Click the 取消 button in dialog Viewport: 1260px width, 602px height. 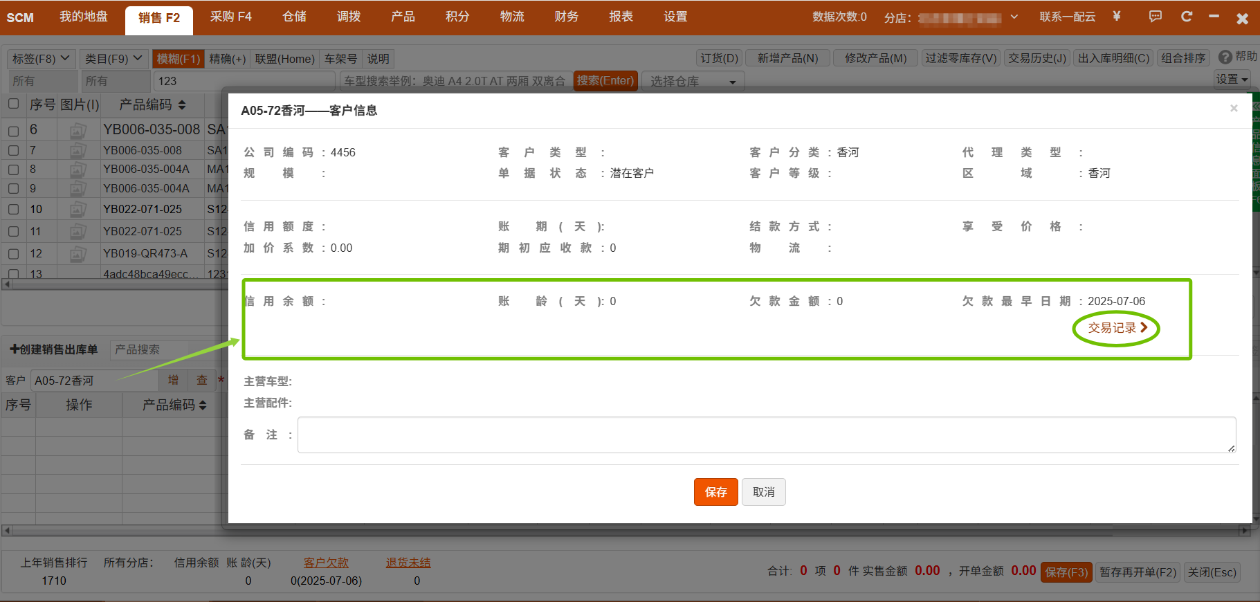(764, 492)
